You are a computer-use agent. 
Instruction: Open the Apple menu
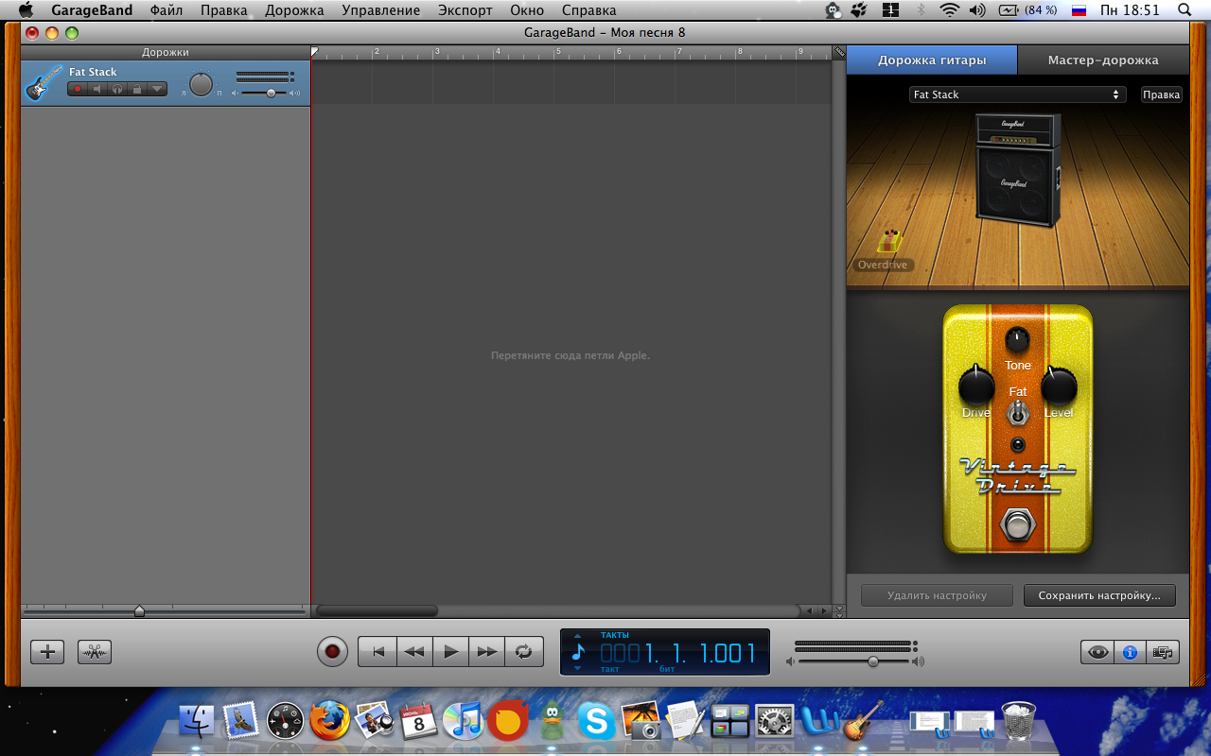pos(26,10)
